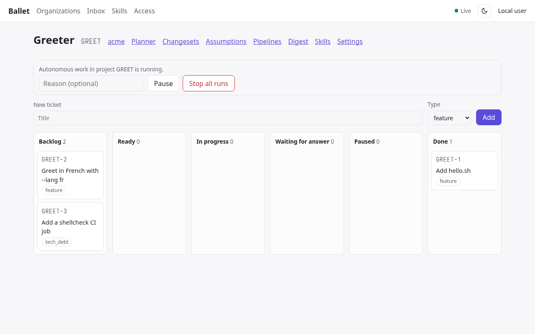Open Skills in the top navigation bar
535x334 pixels.
click(120, 11)
